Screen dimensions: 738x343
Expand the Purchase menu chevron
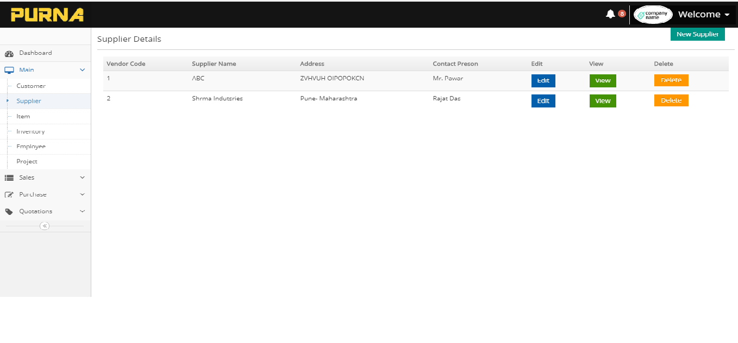tap(83, 194)
